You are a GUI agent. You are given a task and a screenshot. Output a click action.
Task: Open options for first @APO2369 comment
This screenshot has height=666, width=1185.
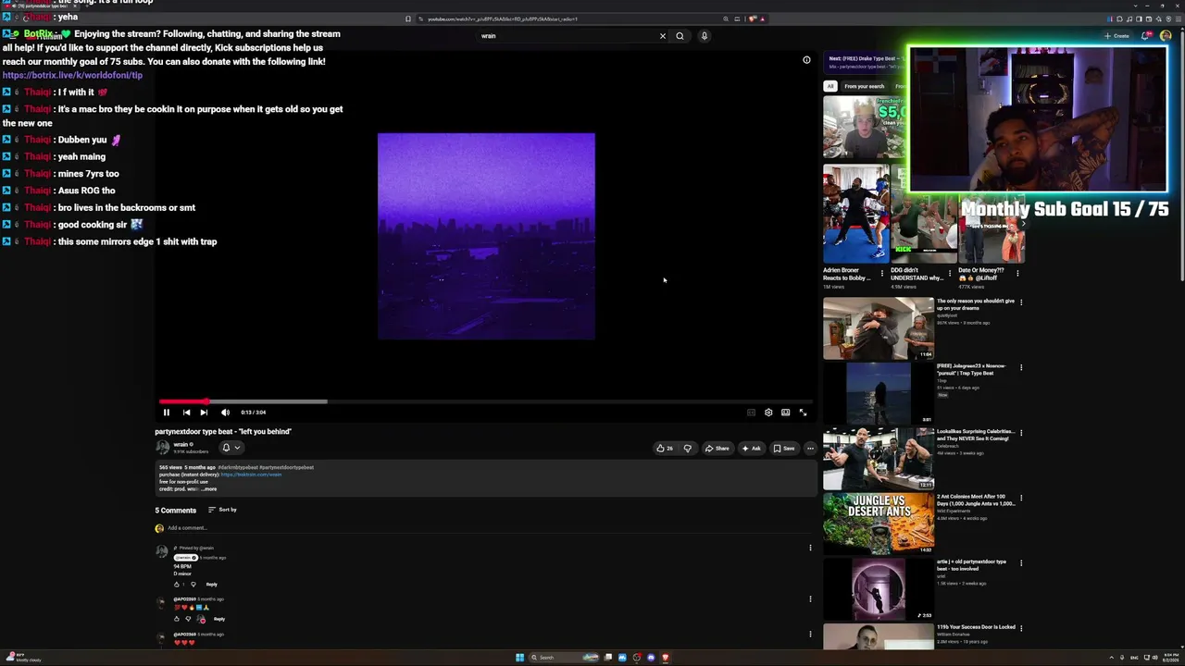pos(810,598)
